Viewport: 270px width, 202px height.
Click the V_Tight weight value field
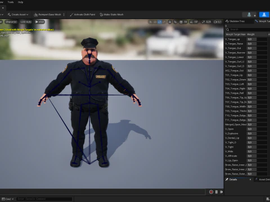coord(252,147)
